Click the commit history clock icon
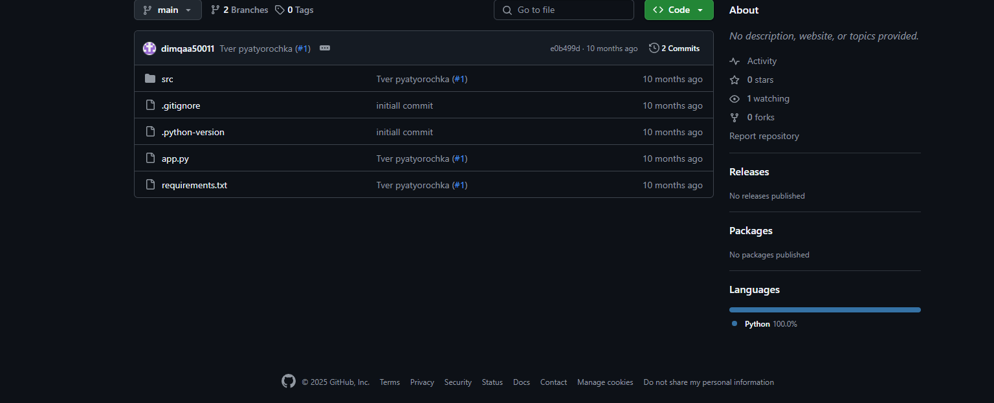 pyautogui.click(x=654, y=48)
